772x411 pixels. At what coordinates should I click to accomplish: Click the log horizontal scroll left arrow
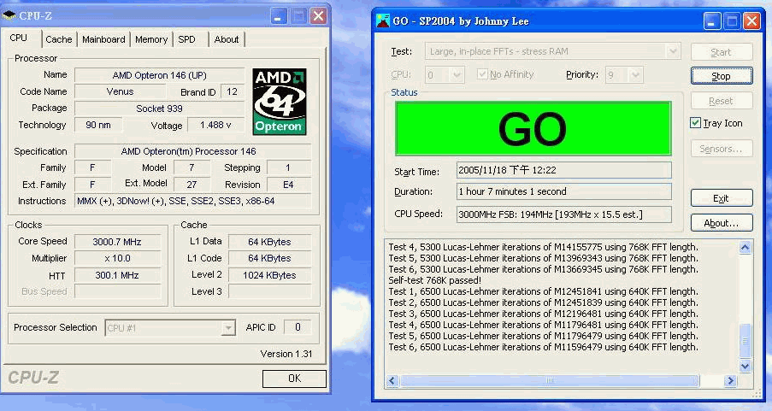[392, 380]
